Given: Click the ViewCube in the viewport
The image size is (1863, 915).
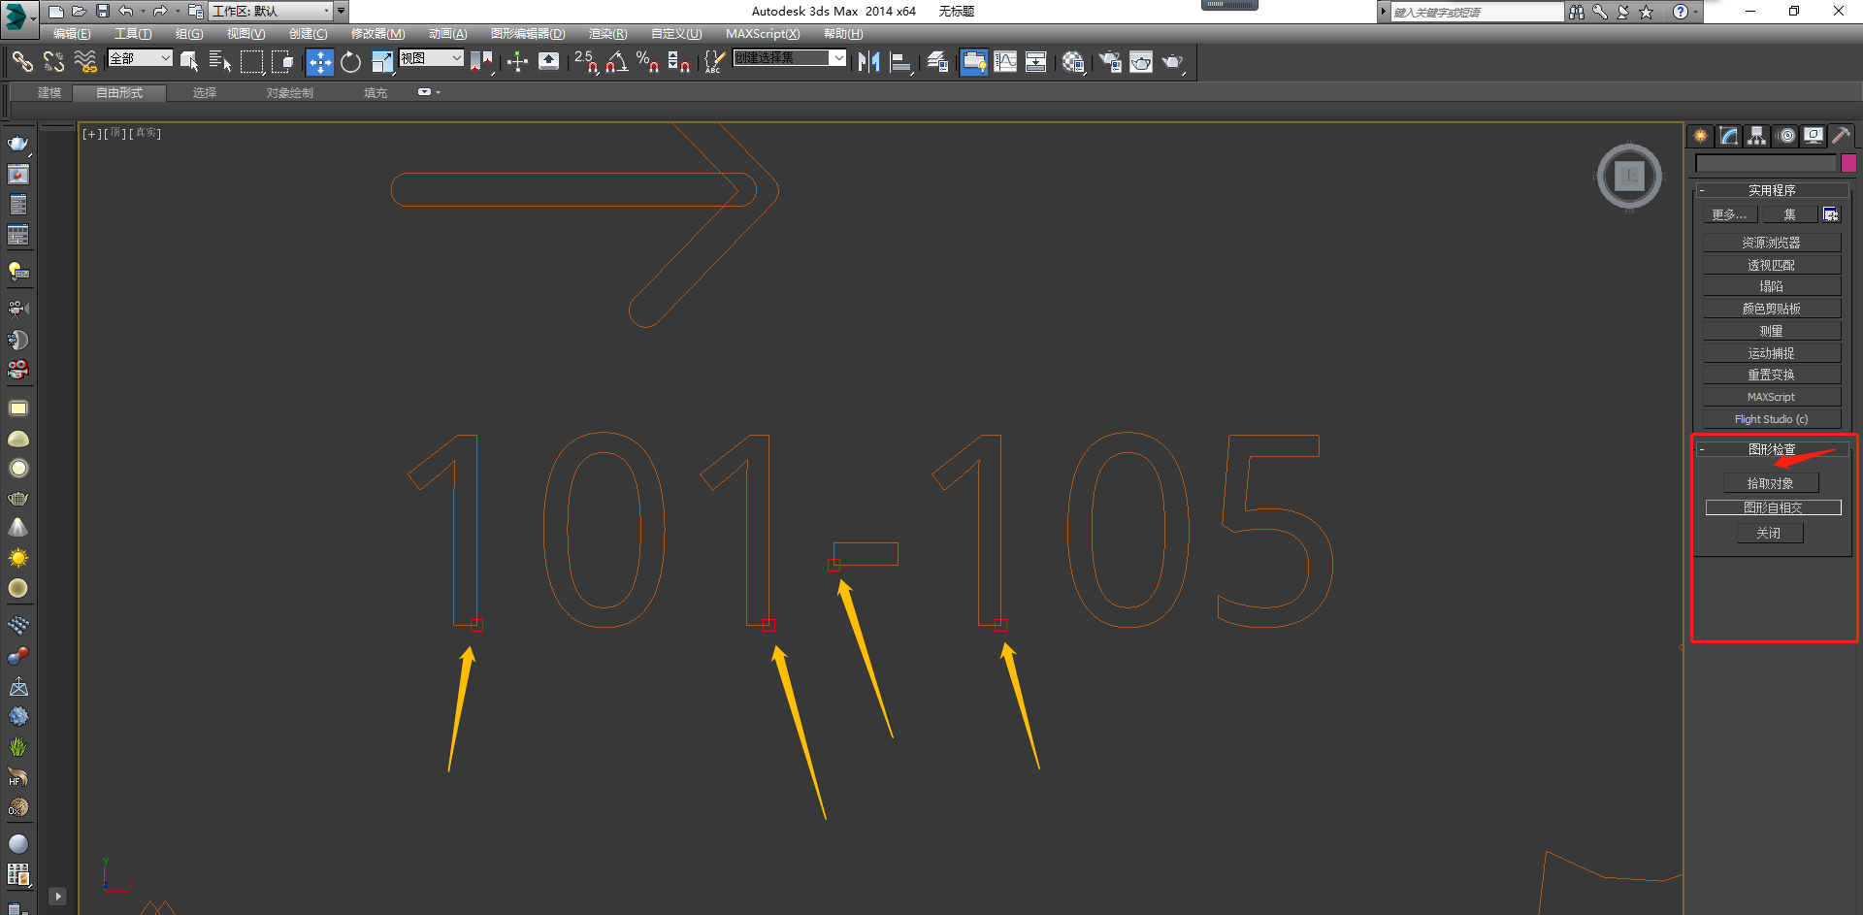Looking at the screenshot, I should pos(1629,176).
